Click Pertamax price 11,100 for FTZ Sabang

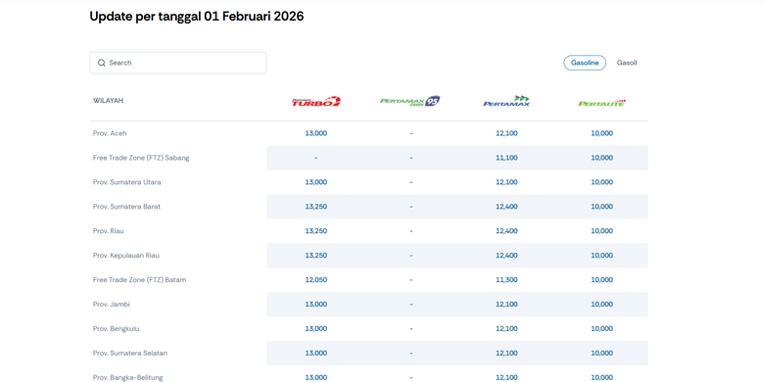(x=506, y=158)
